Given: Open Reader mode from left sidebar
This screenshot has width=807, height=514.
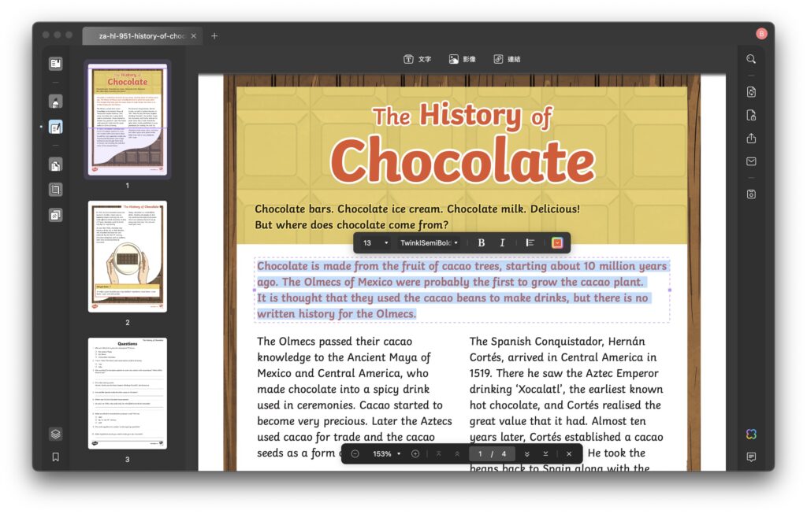Looking at the screenshot, I should tap(56, 64).
